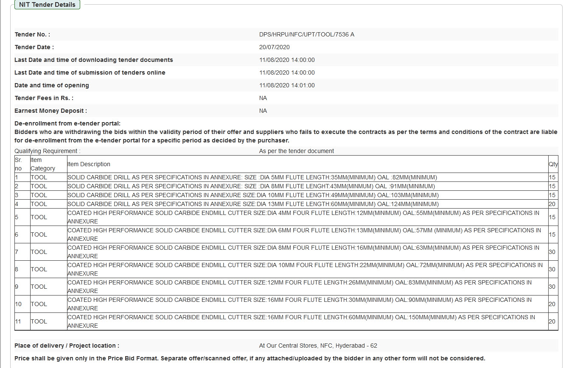Image resolution: width=572 pixels, height=368 pixels.
Task: Select the DIA 6MM endmill cutter description
Action: [x=304, y=234]
